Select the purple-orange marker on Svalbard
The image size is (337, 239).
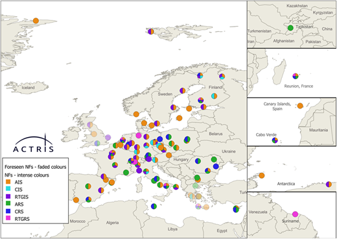(151, 31)
